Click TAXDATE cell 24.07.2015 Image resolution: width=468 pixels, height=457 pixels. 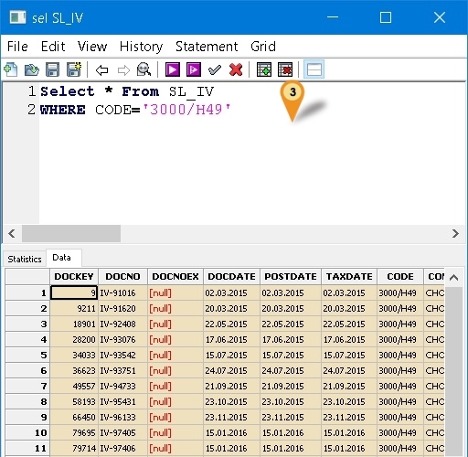pyautogui.click(x=349, y=370)
